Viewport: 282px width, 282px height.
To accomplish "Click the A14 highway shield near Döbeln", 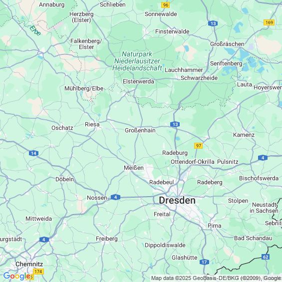I will (x=33, y=153).
